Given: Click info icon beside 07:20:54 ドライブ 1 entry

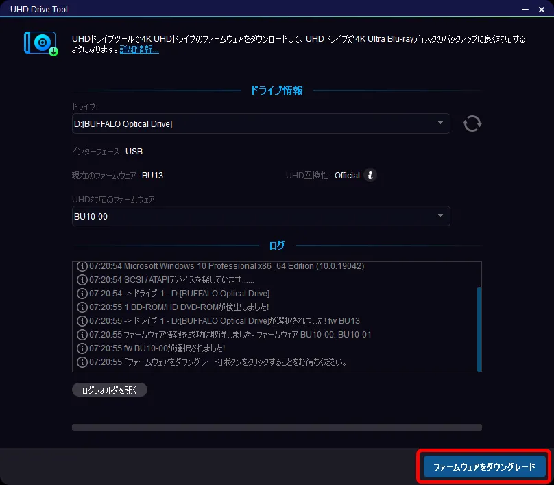Looking at the screenshot, I should pyautogui.click(x=82, y=294).
